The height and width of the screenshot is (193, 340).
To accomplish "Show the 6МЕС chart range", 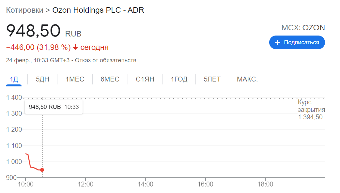I will [110, 79].
